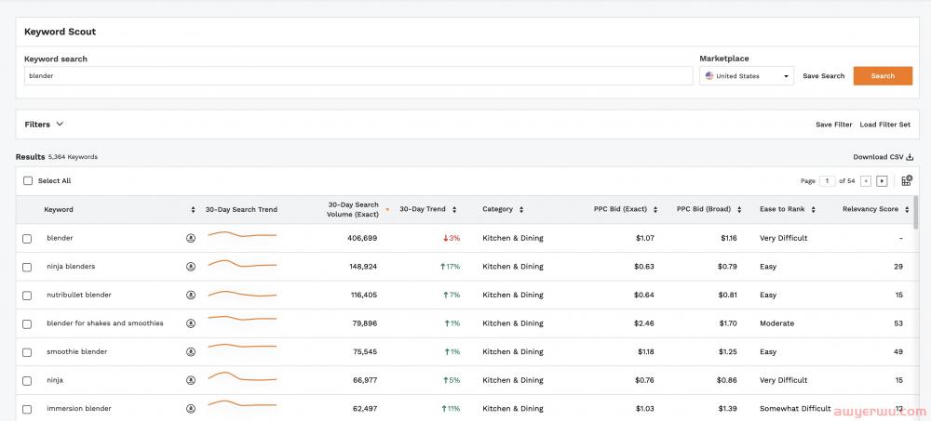This screenshot has width=931, height=421.
Task: Open product icon beside immersion blender
Action: [x=191, y=409]
